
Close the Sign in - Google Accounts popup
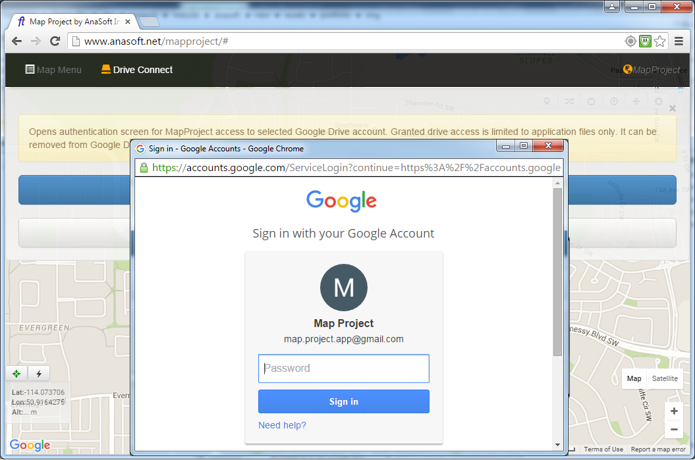(548, 145)
